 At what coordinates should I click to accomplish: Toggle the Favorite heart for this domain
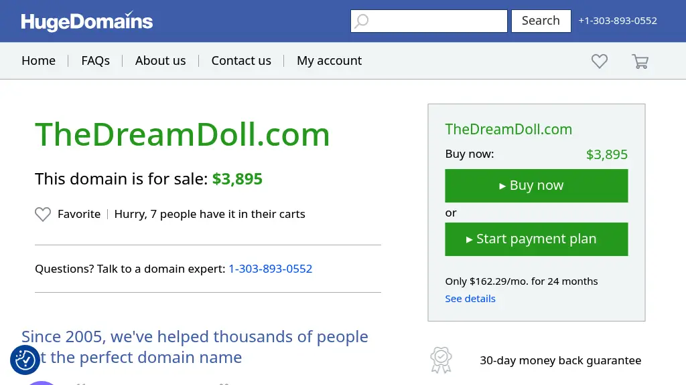[43, 215]
